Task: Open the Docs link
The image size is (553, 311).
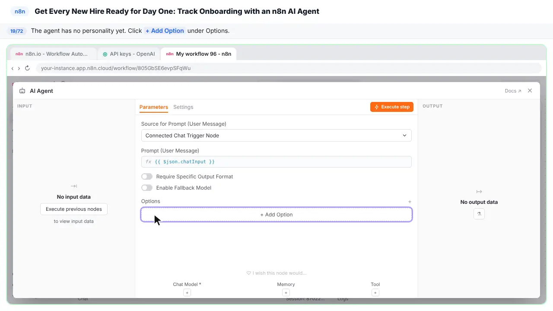Action: pyautogui.click(x=513, y=91)
